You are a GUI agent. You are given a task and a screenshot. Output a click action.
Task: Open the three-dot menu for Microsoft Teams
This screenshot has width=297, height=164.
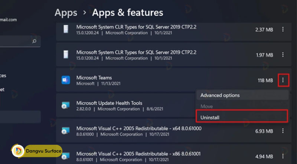coord(283,80)
